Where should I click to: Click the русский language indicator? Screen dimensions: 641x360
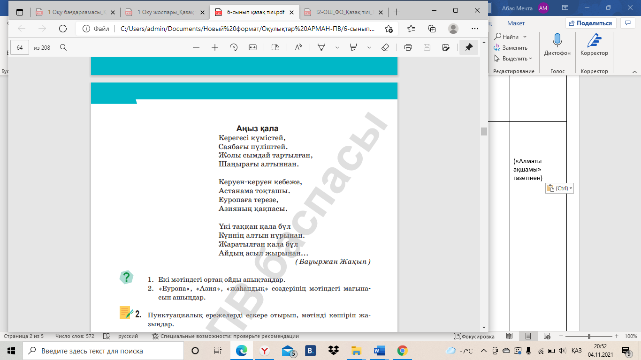point(128,336)
